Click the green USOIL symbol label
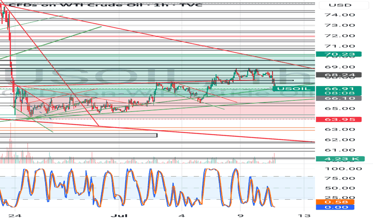The image size is (373, 220). coord(294,89)
